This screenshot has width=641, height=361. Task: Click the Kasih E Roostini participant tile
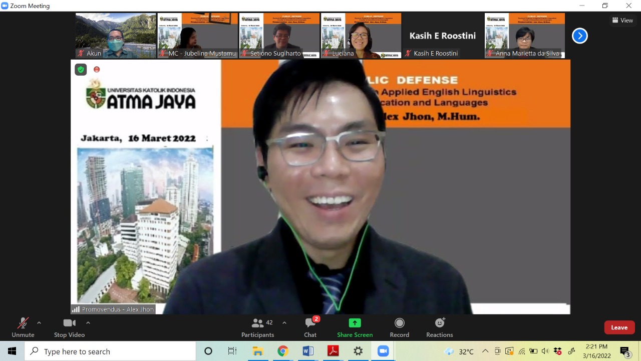[x=443, y=36]
